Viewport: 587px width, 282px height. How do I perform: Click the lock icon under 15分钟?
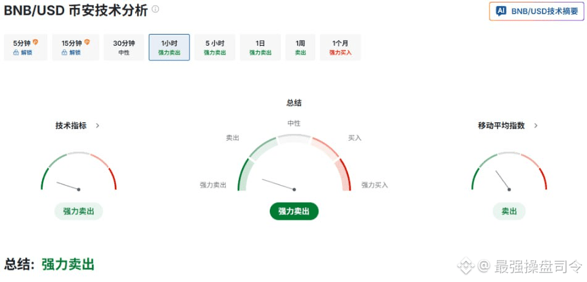(64, 53)
